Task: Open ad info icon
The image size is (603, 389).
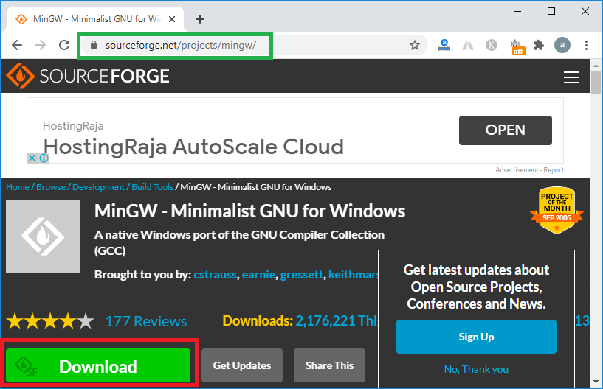Action: pos(44,158)
